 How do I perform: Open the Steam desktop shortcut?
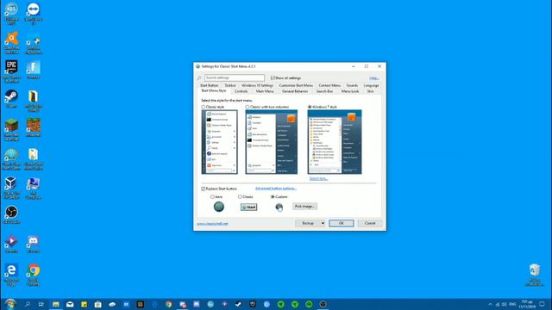tap(11, 99)
